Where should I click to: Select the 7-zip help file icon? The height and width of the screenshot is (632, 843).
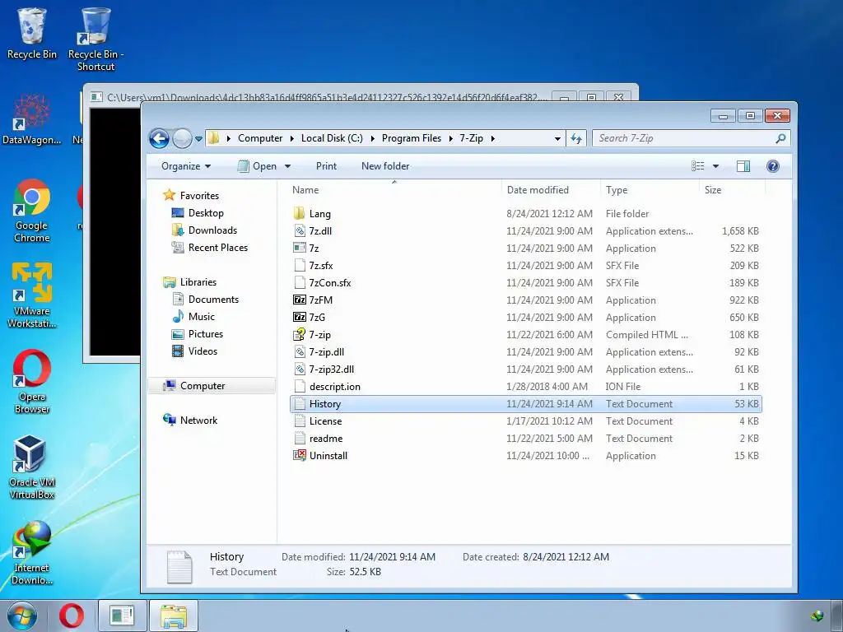pyautogui.click(x=300, y=334)
